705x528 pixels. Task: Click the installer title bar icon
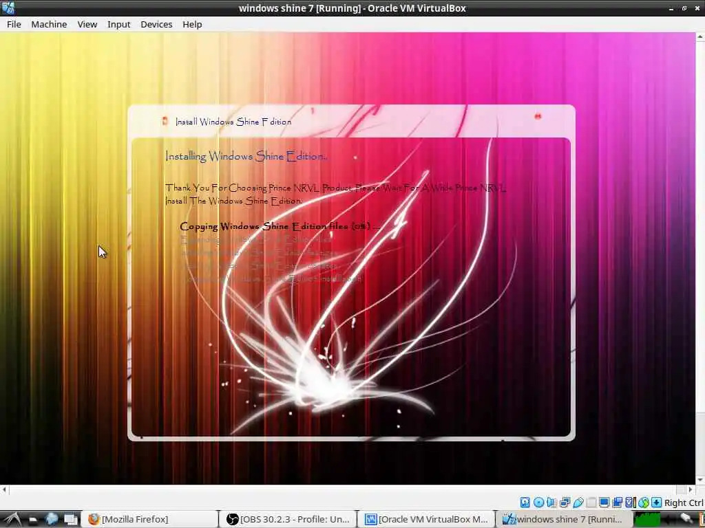coord(165,121)
